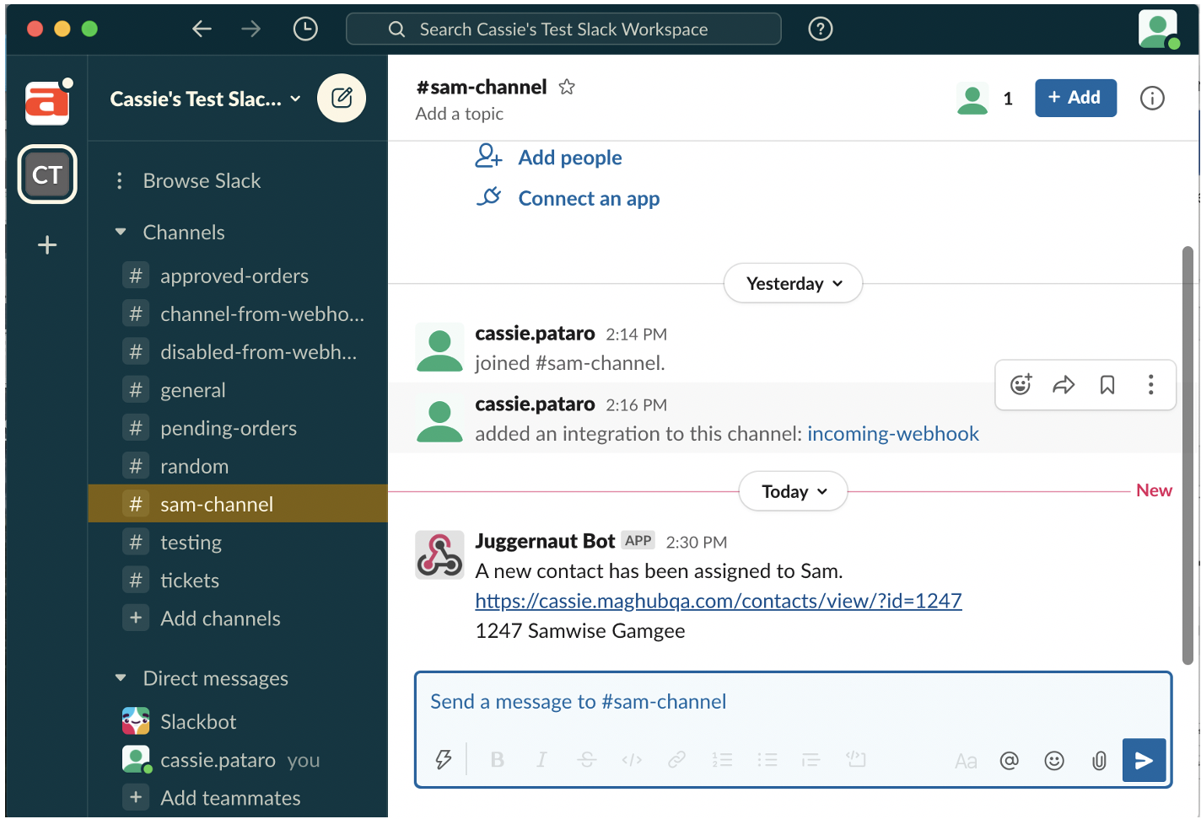Open the shortcuts lightning bolt icon

click(x=444, y=760)
